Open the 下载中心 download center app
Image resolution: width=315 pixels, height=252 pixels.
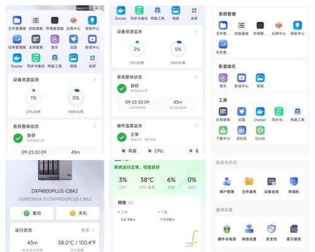coord(223,133)
